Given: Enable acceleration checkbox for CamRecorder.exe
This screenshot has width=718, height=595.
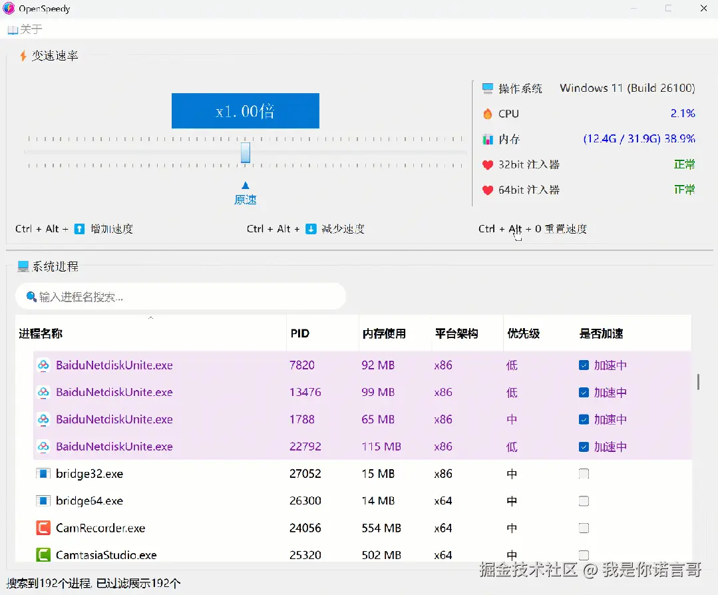Looking at the screenshot, I should pyautogui.click(x=584, y=528).
